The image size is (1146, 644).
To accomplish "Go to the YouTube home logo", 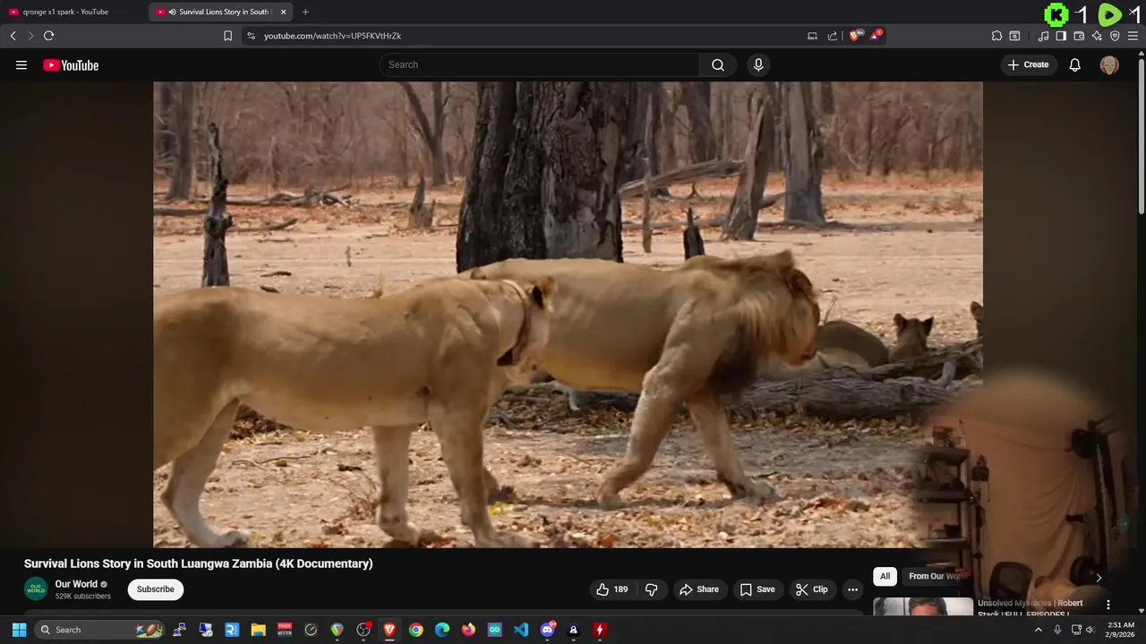I will pyautogui.click(x=71, y=65).
